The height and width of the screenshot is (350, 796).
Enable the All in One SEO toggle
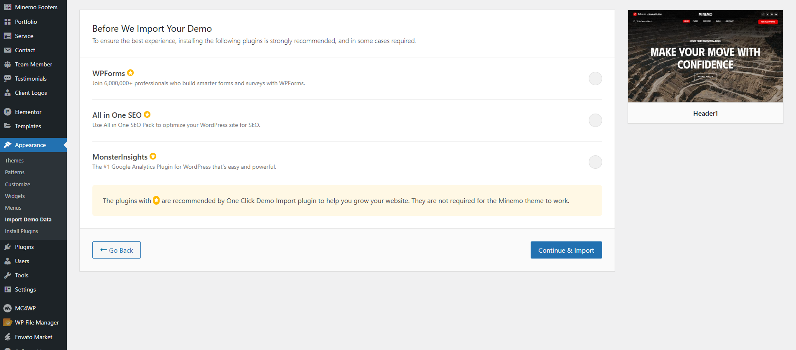tap(595, 120)
